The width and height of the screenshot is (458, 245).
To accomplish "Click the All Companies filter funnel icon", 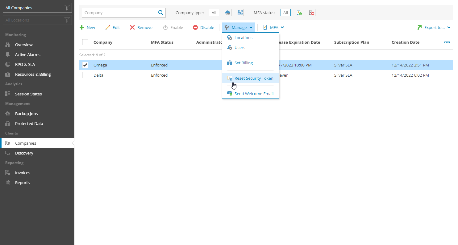I will 67,8.
